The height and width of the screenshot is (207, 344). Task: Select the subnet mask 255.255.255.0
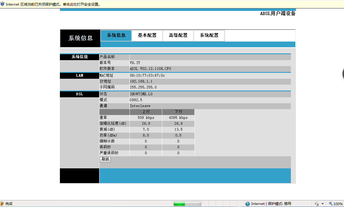coord(143,87)
